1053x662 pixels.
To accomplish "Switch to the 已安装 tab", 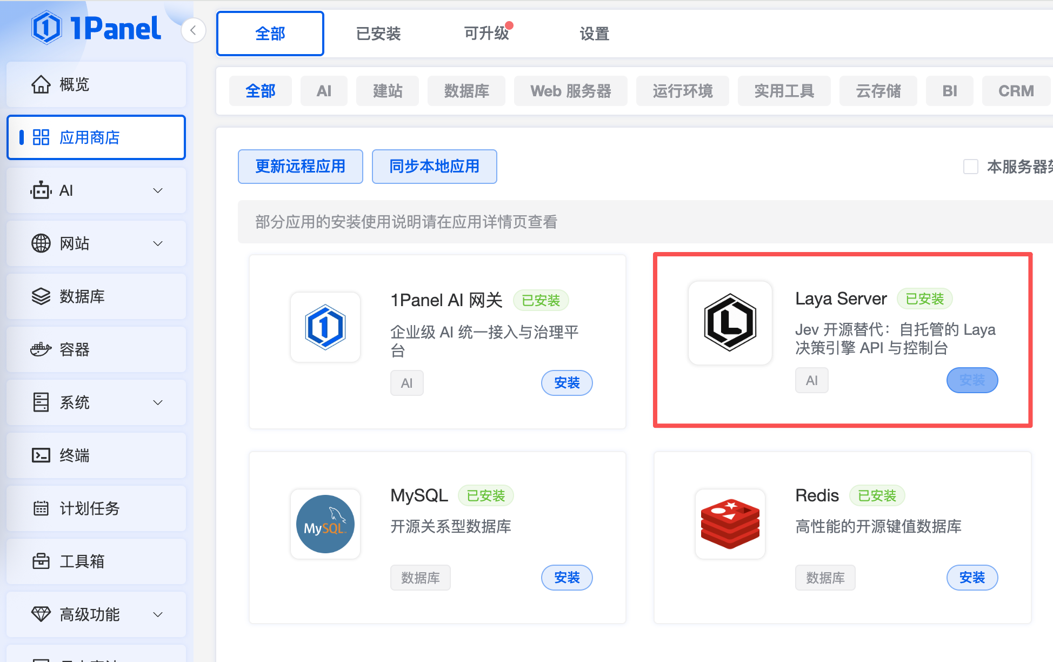I will [378, 34].
